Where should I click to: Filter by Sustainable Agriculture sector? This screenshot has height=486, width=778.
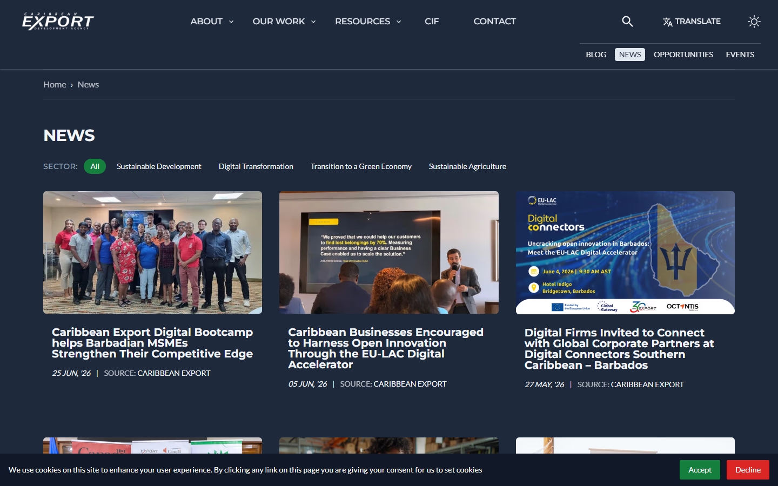(x=467, y=166)
